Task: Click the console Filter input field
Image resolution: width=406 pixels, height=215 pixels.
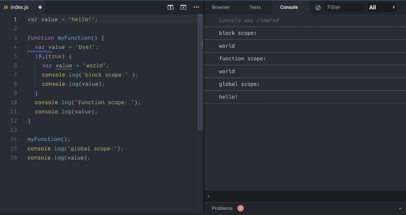Action: coord(344,7)
